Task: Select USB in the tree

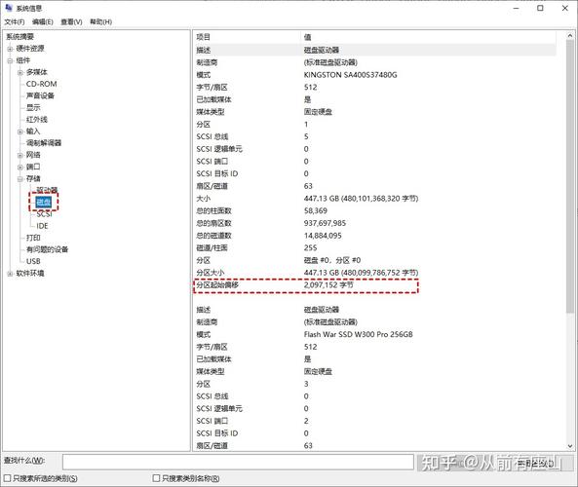Action: click(33, 261)
